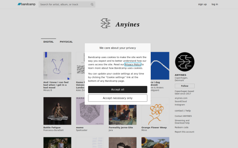Click the 'Jura' artist text
Viewport: 238px width, 148px height.
(111, 130)
